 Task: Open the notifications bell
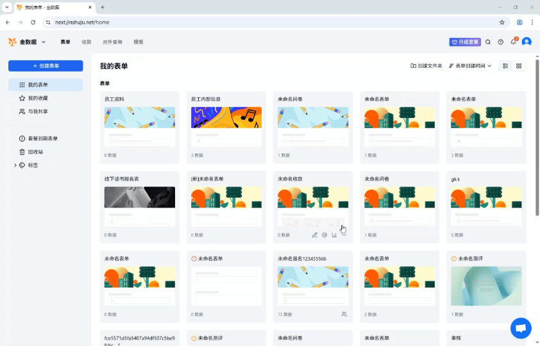tap(513, 42)
